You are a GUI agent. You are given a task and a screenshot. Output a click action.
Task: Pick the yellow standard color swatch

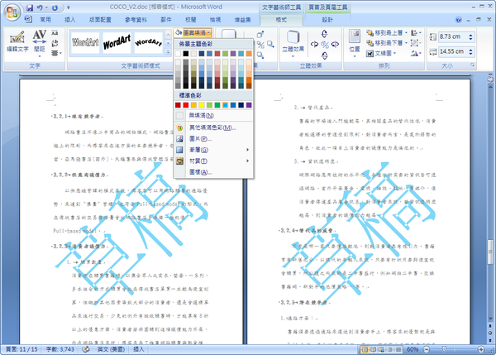(x=202, y=105)
